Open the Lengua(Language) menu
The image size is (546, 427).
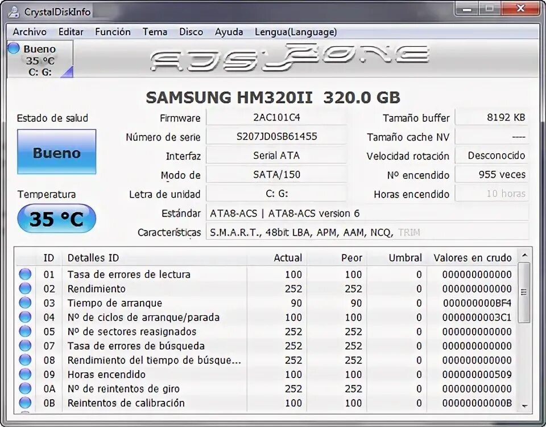pos(296,32)
